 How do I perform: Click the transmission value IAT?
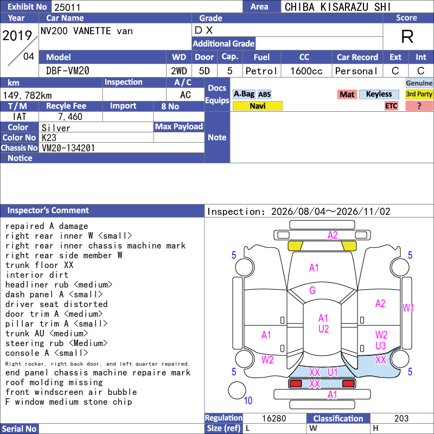[20, 117]
